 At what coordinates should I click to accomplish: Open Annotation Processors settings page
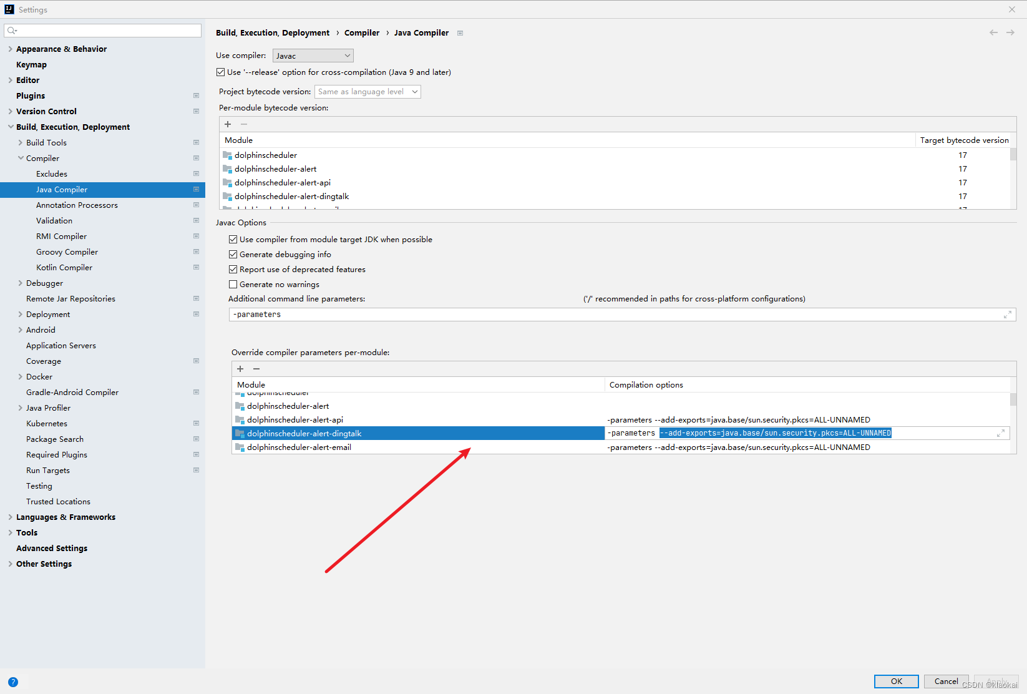point(77,205)
